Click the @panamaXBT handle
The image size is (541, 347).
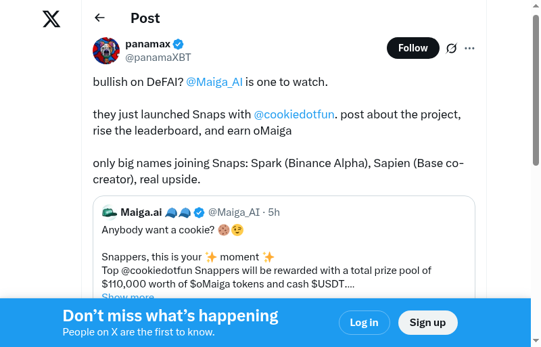[158, 57]
